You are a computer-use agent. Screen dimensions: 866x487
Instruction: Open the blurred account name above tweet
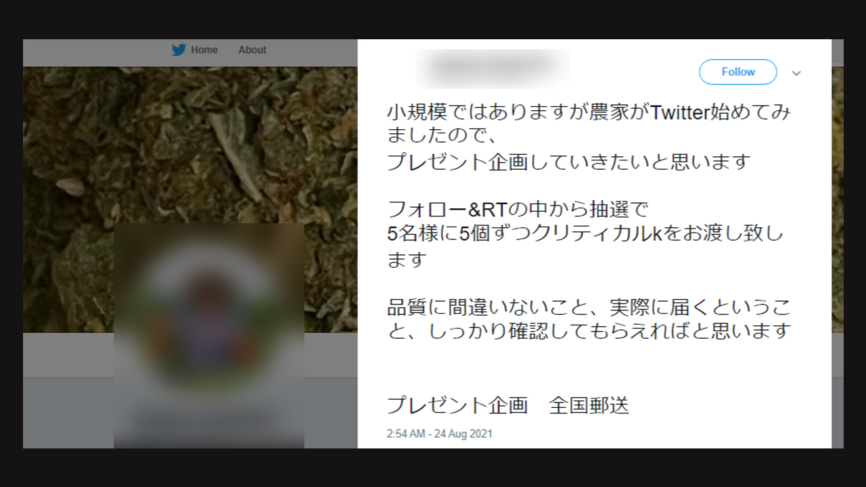coord(493,68)
